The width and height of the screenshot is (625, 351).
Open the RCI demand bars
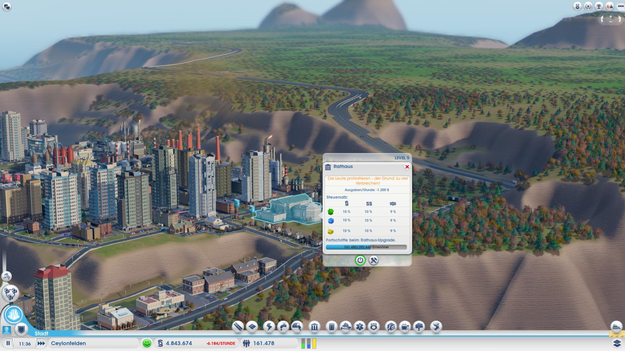pos(309,343)
